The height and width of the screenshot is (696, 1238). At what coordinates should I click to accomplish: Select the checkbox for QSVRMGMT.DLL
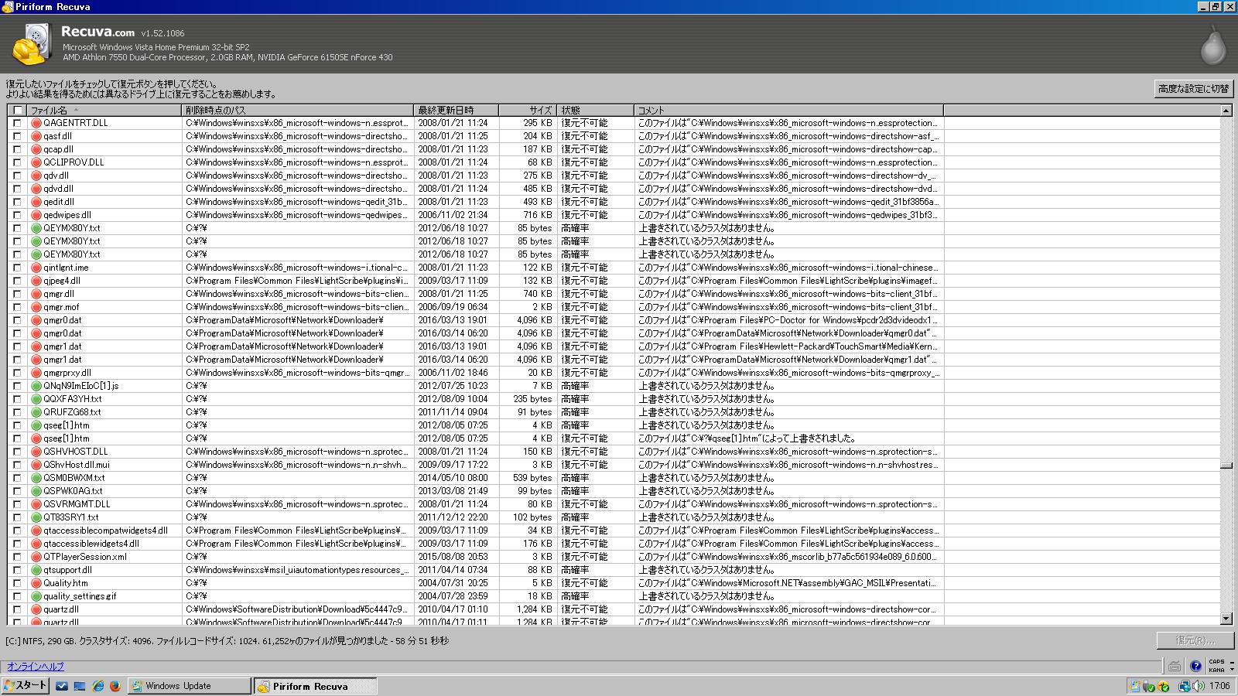pos(17,504)
